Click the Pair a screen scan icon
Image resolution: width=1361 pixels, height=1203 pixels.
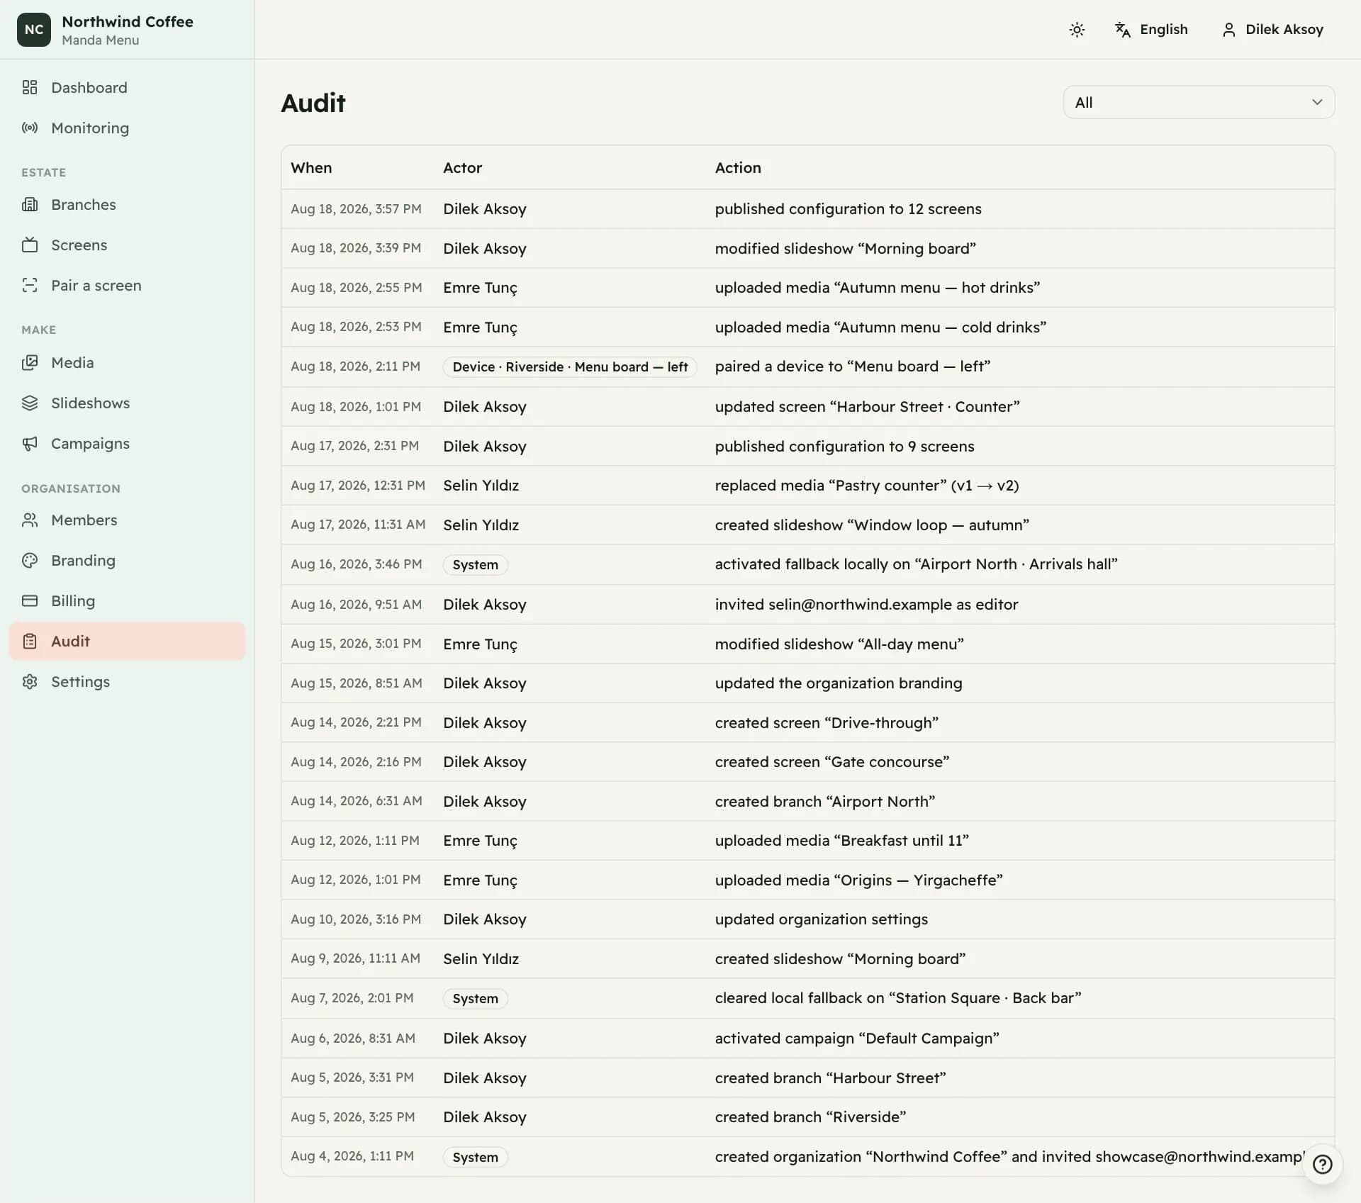click(30, 285)
